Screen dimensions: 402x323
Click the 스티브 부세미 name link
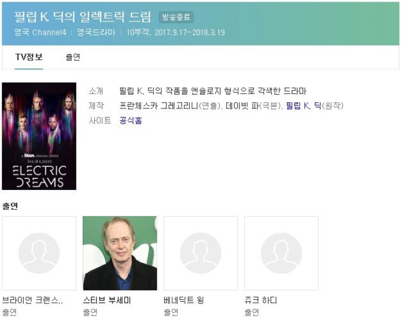[107, 300]
